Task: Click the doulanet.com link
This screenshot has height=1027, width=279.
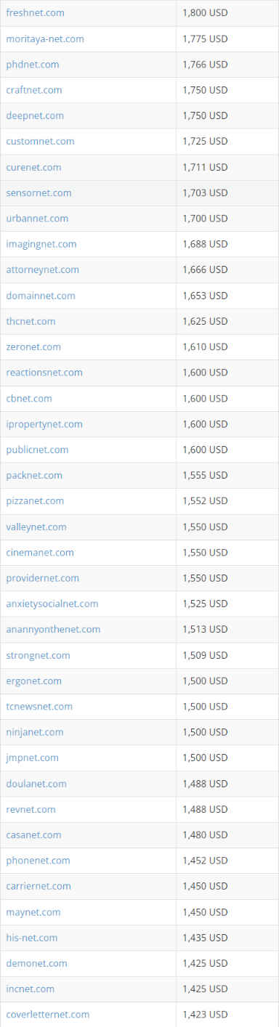Action: [x=36, y=784]
